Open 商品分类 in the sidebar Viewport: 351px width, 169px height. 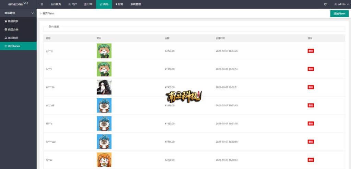[x=13, y=29]
